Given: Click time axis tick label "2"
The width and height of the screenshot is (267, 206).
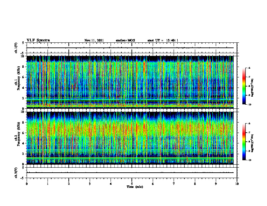Looking at the screenshot, I should (x=69, y=184).
